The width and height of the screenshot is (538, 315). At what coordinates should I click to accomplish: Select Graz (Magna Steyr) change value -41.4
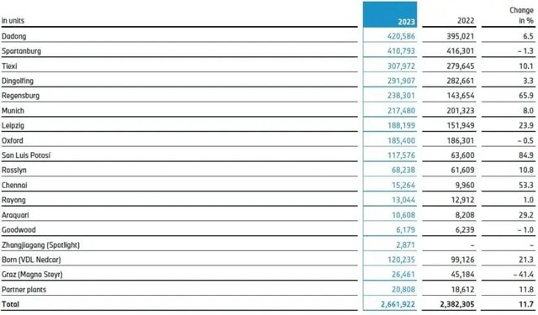click(x=524, y=275)
